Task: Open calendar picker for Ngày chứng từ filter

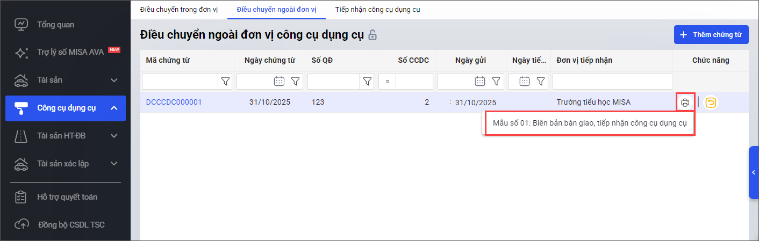Action: point(279,82)
